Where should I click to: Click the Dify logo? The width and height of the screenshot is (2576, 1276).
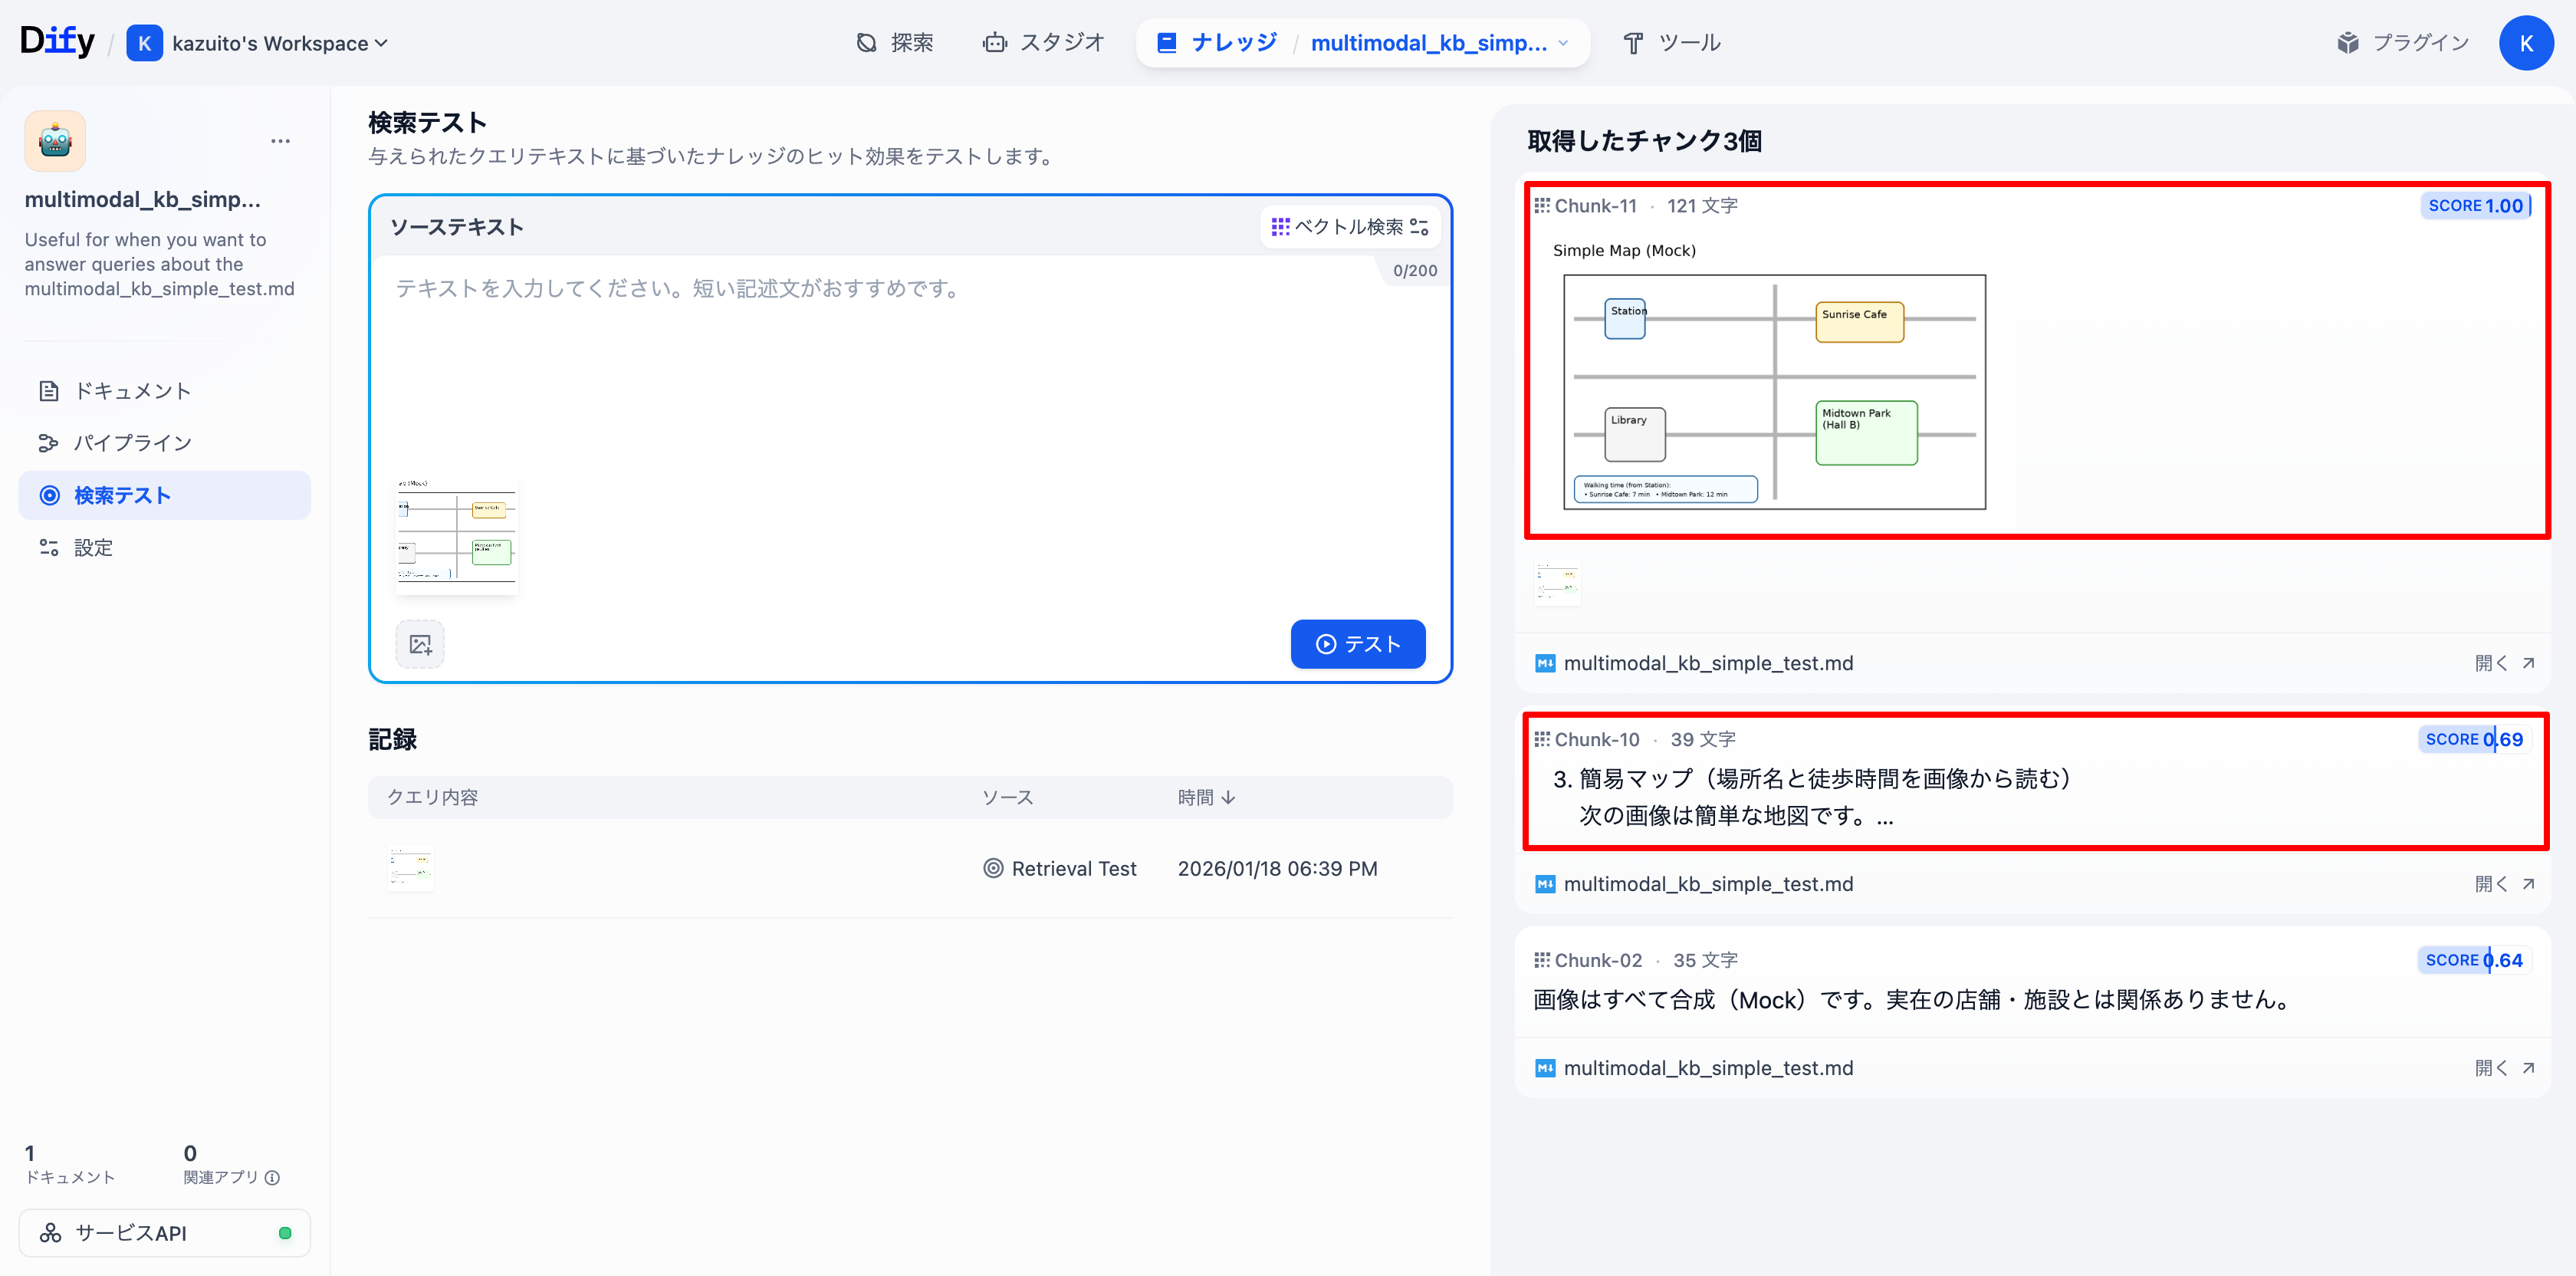click(57, 42)
